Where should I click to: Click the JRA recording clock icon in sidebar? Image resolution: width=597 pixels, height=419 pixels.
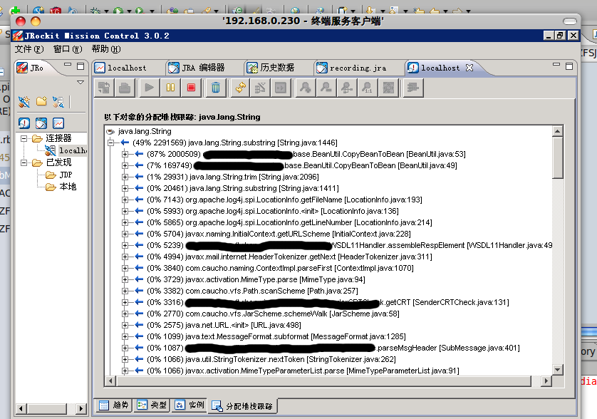coord(41,123)
